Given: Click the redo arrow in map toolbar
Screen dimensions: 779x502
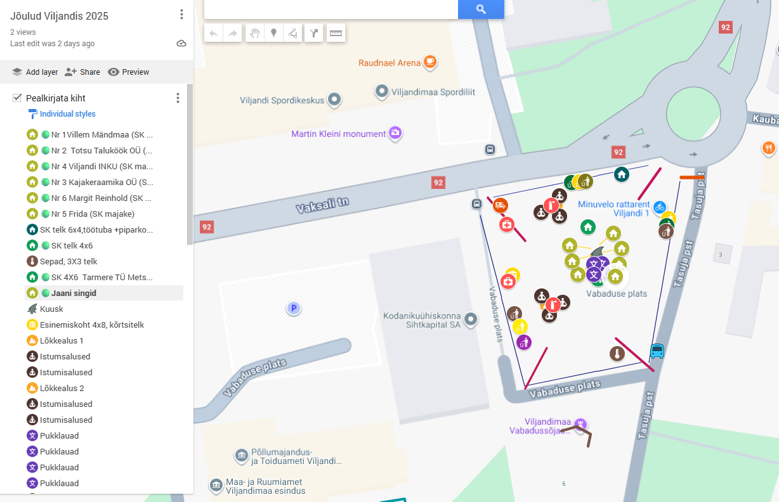Looking at the screenshot, I should coord(233,34).
